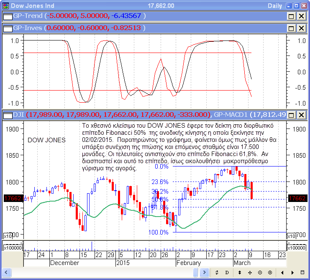
Task: Close the DJI price pane
Action: click(302, 115)
